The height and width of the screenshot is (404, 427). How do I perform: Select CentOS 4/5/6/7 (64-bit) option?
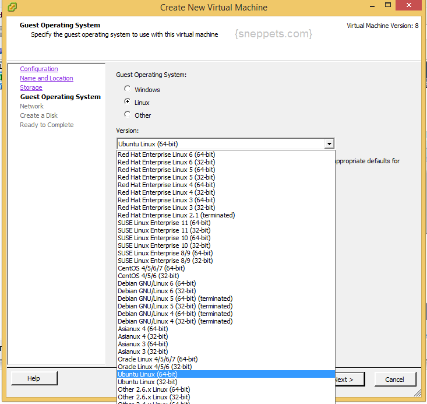pyautogui.click(x=226, y=268)
